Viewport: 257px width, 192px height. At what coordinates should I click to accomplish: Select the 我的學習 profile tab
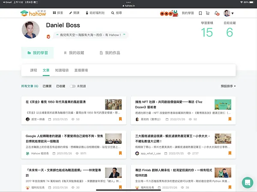(x=37, y=53)
